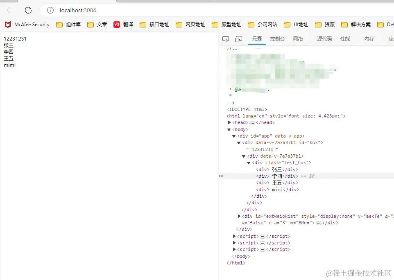Activate DevTools inspect element picker
Screen dimensions: 394x280
(226, 39)
